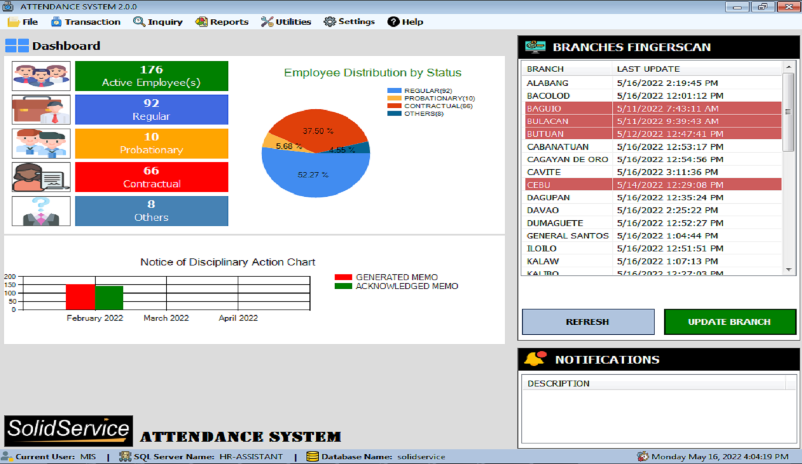The height and width of the screenshot is (464, 802).
Task: Click the Dashboard grid icon
Action: [x=16, y=46]
